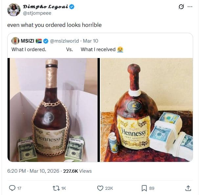199x195 pixels.
Task: Visit the Dimpho Legoai profile name link
Action: [x=45, y=7]
